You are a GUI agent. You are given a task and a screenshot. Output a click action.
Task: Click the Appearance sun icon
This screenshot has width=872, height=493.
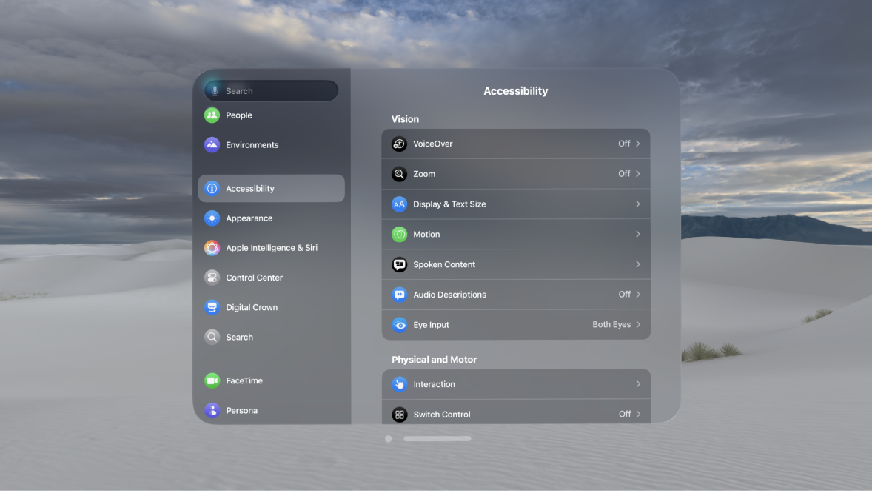212,218
